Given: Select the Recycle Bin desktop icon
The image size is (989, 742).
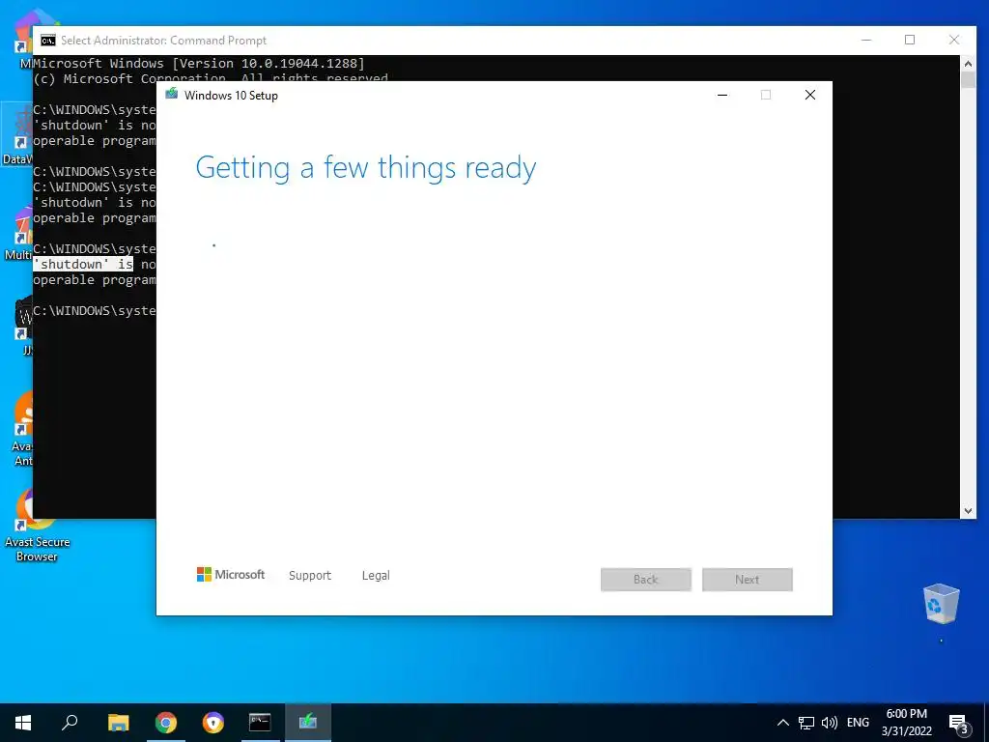Looking at the screenshot, I should pos(941,605).
